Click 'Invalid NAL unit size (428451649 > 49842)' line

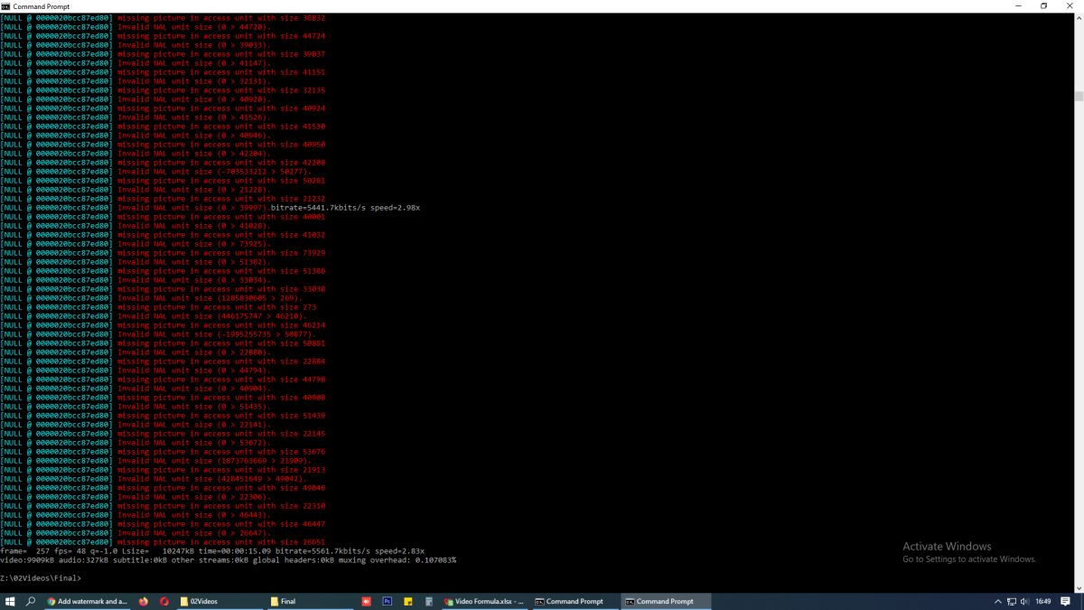[x=212, y=479]
